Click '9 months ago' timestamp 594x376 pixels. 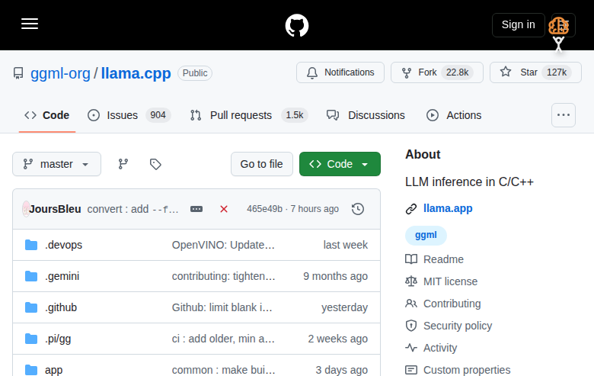point(336,276)
